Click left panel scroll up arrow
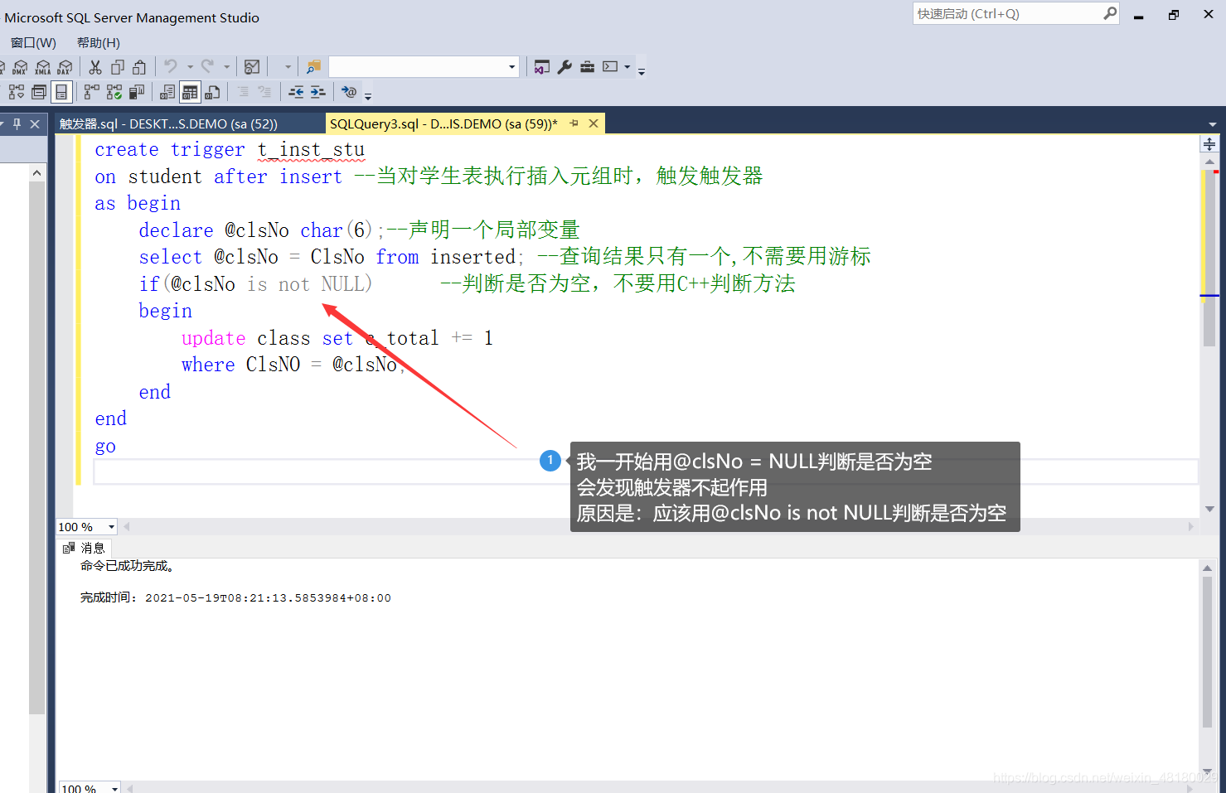The height and width of the screenshot is (793, 1226). click(x=36, y=172)
